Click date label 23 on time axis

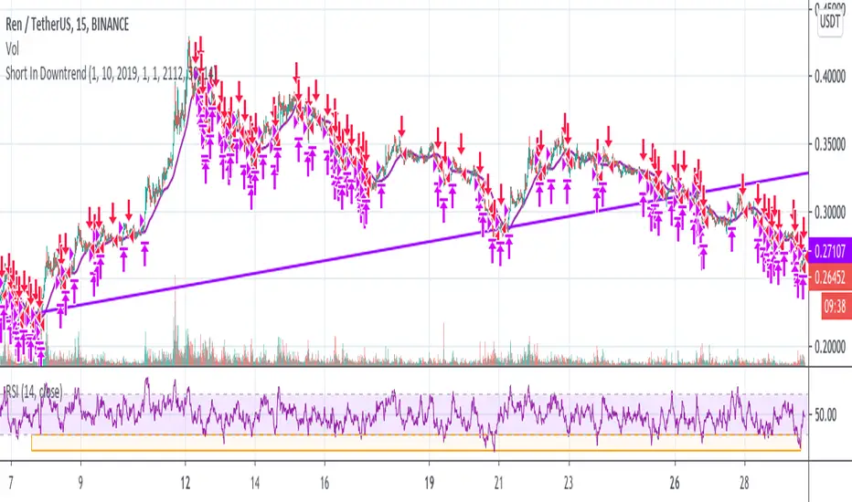(569, 483)
